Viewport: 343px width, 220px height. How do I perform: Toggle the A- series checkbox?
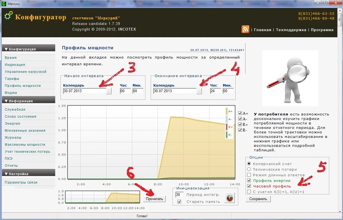pos(240,119)
